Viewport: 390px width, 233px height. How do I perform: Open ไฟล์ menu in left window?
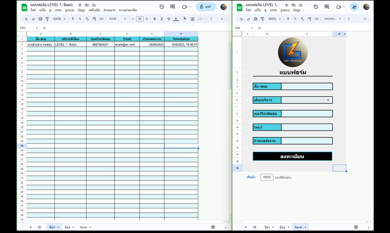point(33,10)
